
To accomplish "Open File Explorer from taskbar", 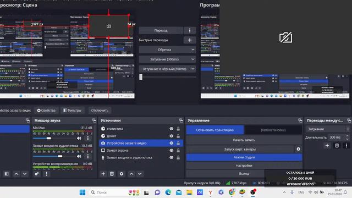I will pos(189,193).
